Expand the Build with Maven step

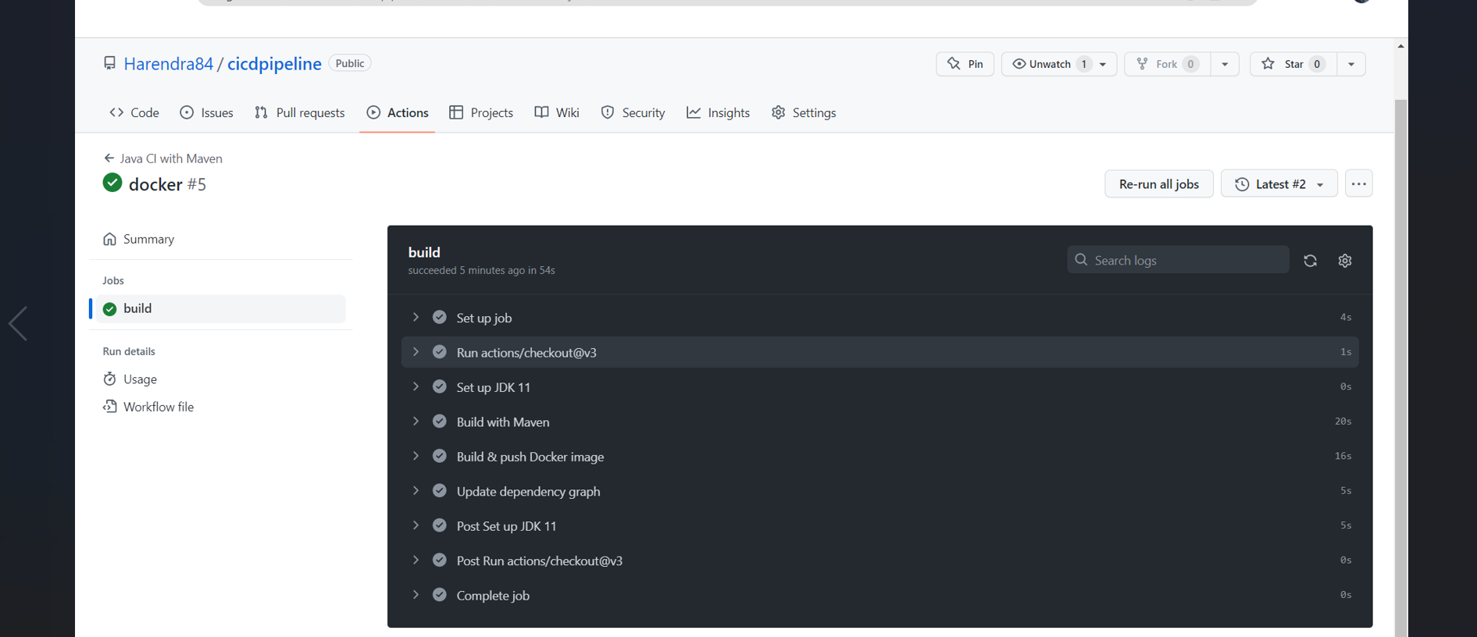(x=416, y=422)
